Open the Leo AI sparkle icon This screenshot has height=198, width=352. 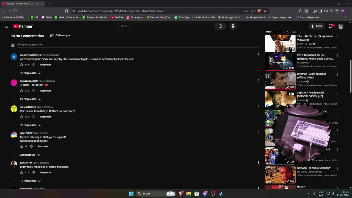331,11
